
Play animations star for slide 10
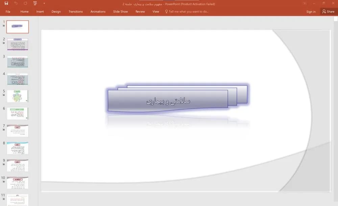4,181
